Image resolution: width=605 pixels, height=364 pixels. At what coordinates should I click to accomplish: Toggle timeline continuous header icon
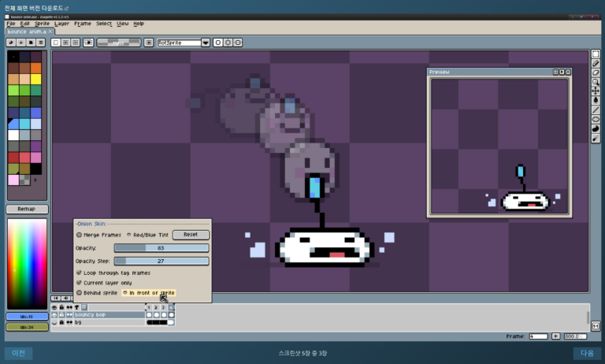click(69, 307)
